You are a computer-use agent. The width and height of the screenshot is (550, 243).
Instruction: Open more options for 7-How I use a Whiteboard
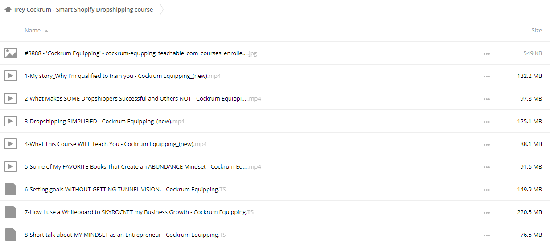point(486,213)
